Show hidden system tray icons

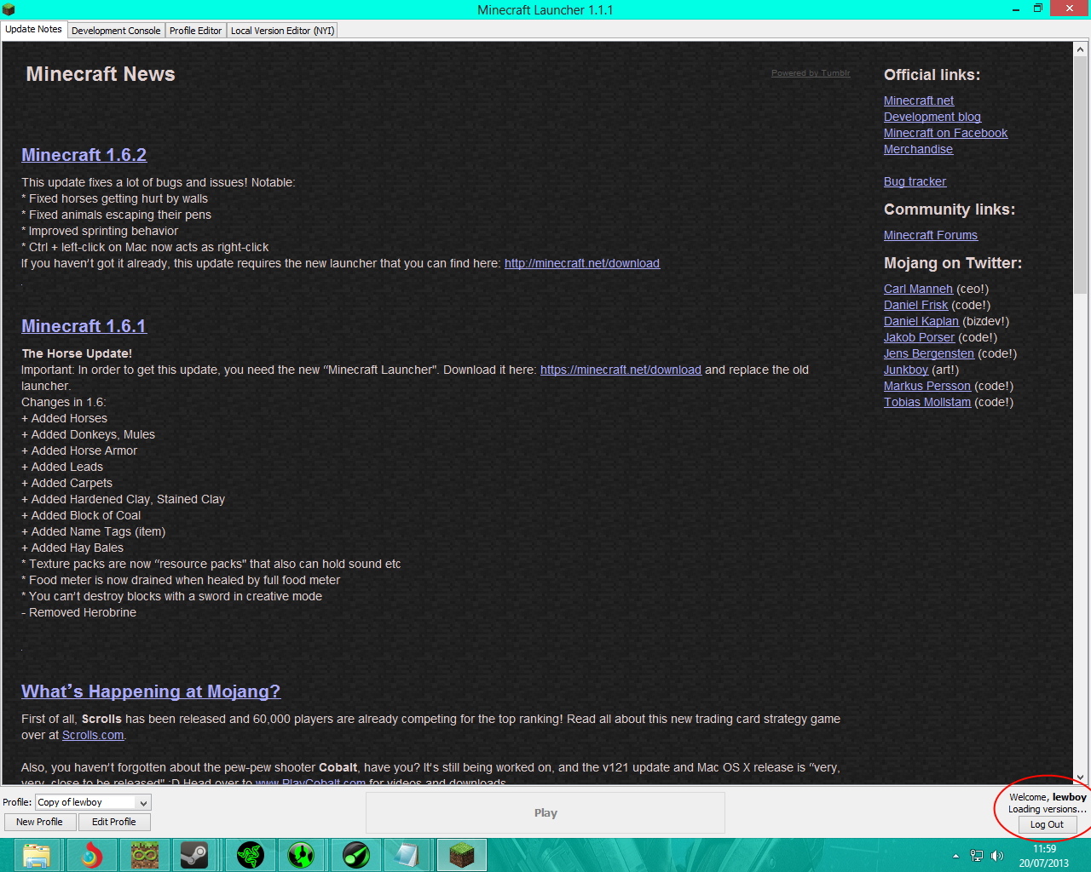955,856
